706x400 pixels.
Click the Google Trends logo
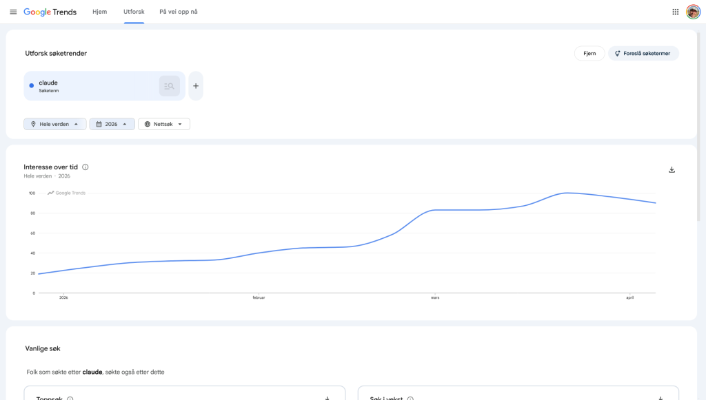pyautogui.click(x=50, y=12)
